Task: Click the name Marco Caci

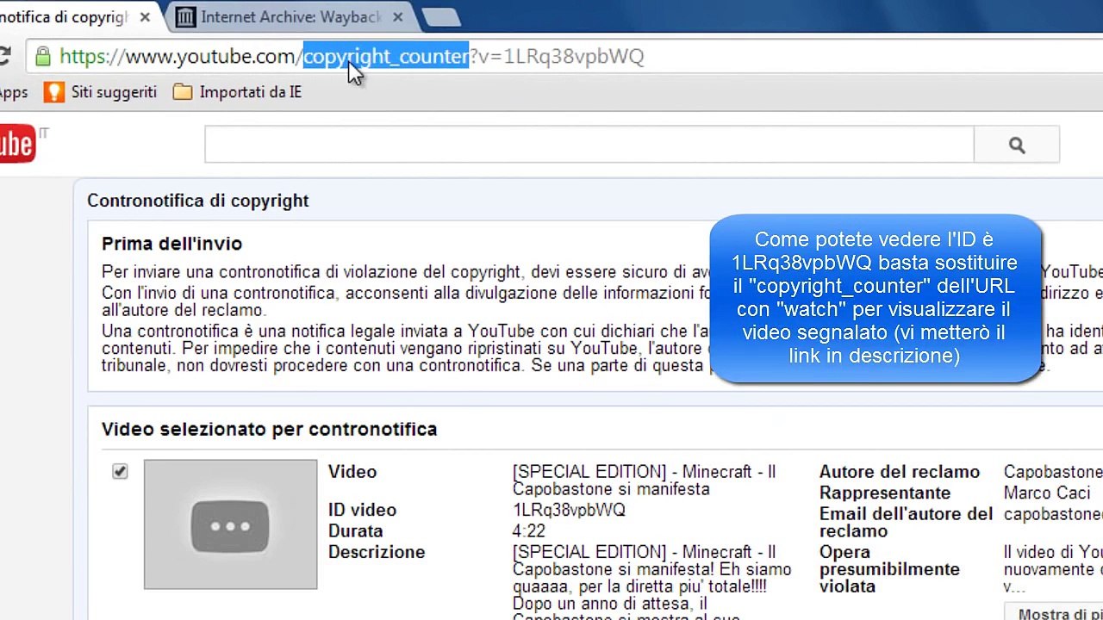Action: [x=1047, y=493]
